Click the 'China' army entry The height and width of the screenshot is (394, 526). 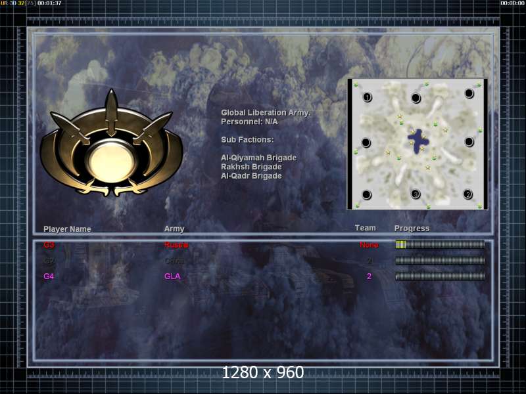point(174,261)
